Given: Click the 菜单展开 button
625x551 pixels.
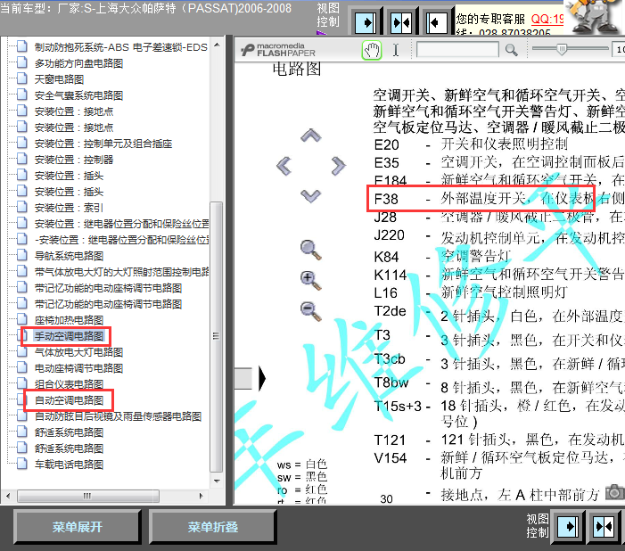Looking at the screenshot, I should coord(78,527).
